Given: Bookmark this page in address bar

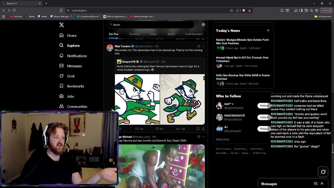Looking at the screenshot, I should pos(61,10).
